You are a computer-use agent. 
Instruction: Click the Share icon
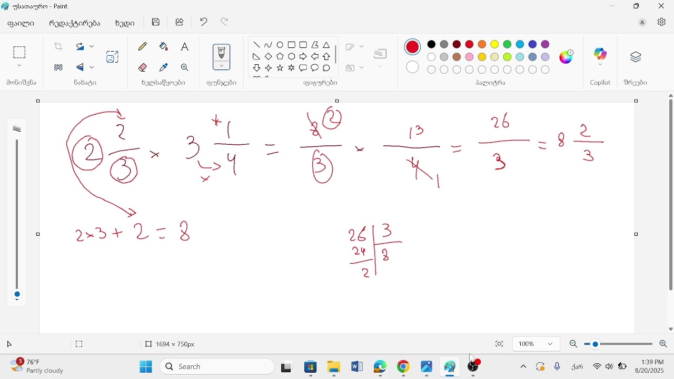[x=180, y=23]
